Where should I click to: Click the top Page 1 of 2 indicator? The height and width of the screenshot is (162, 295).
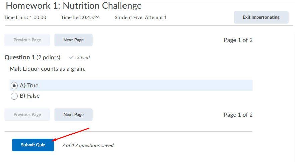pyautogui.click(x=238, y=40)
